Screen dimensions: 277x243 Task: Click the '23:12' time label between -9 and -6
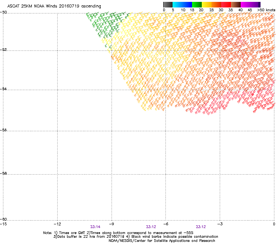[151, 227]
